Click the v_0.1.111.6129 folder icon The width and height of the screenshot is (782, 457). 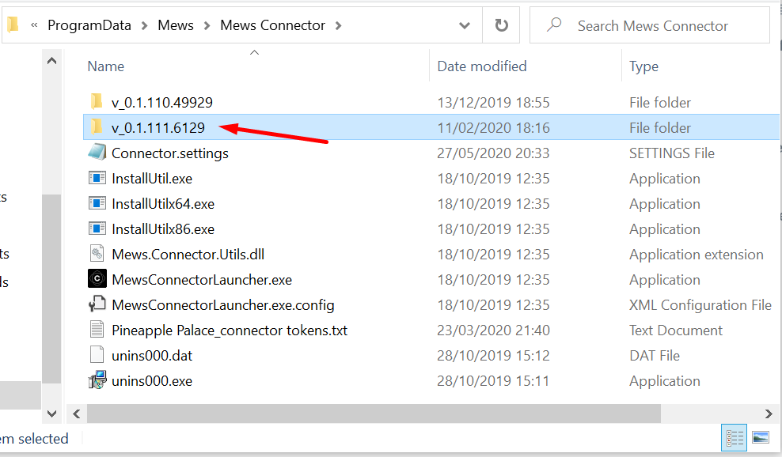[97, 127]
